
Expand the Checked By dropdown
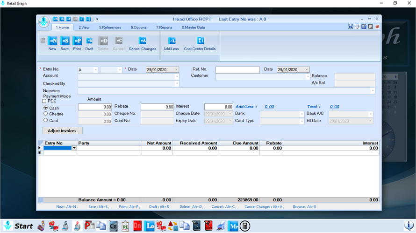[177, 83]
